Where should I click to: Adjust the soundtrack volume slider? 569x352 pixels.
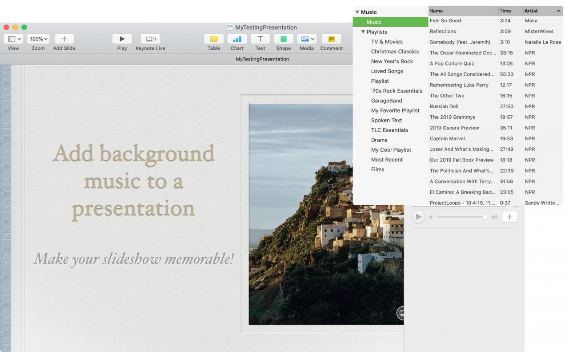pyautogui.click(x=462, y=217)
